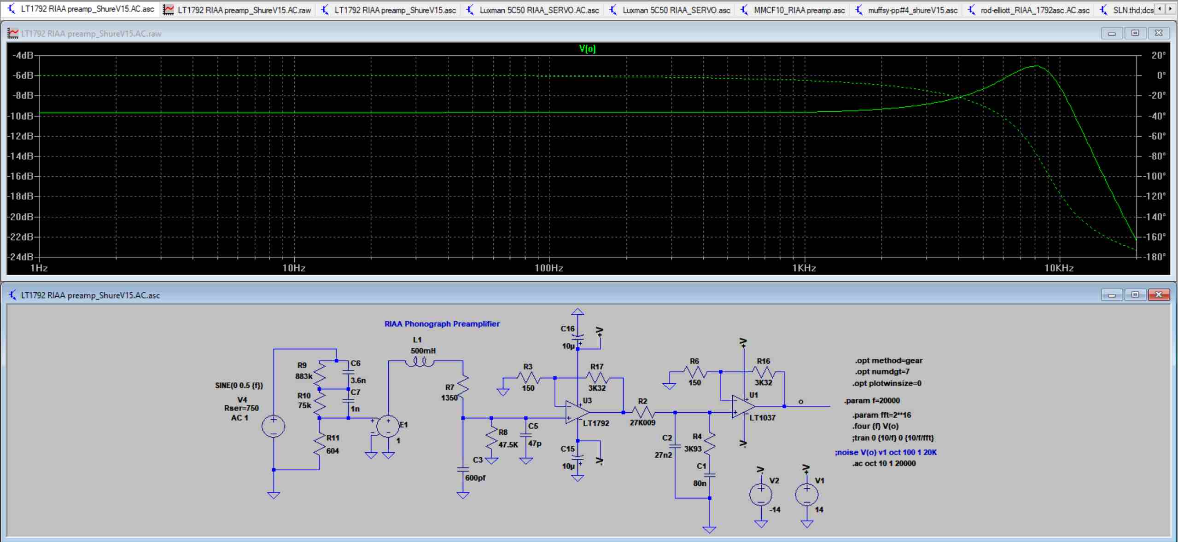Select resistor R6 symbol
Viewport: 1178px width, 542px height.
[695, 372]
